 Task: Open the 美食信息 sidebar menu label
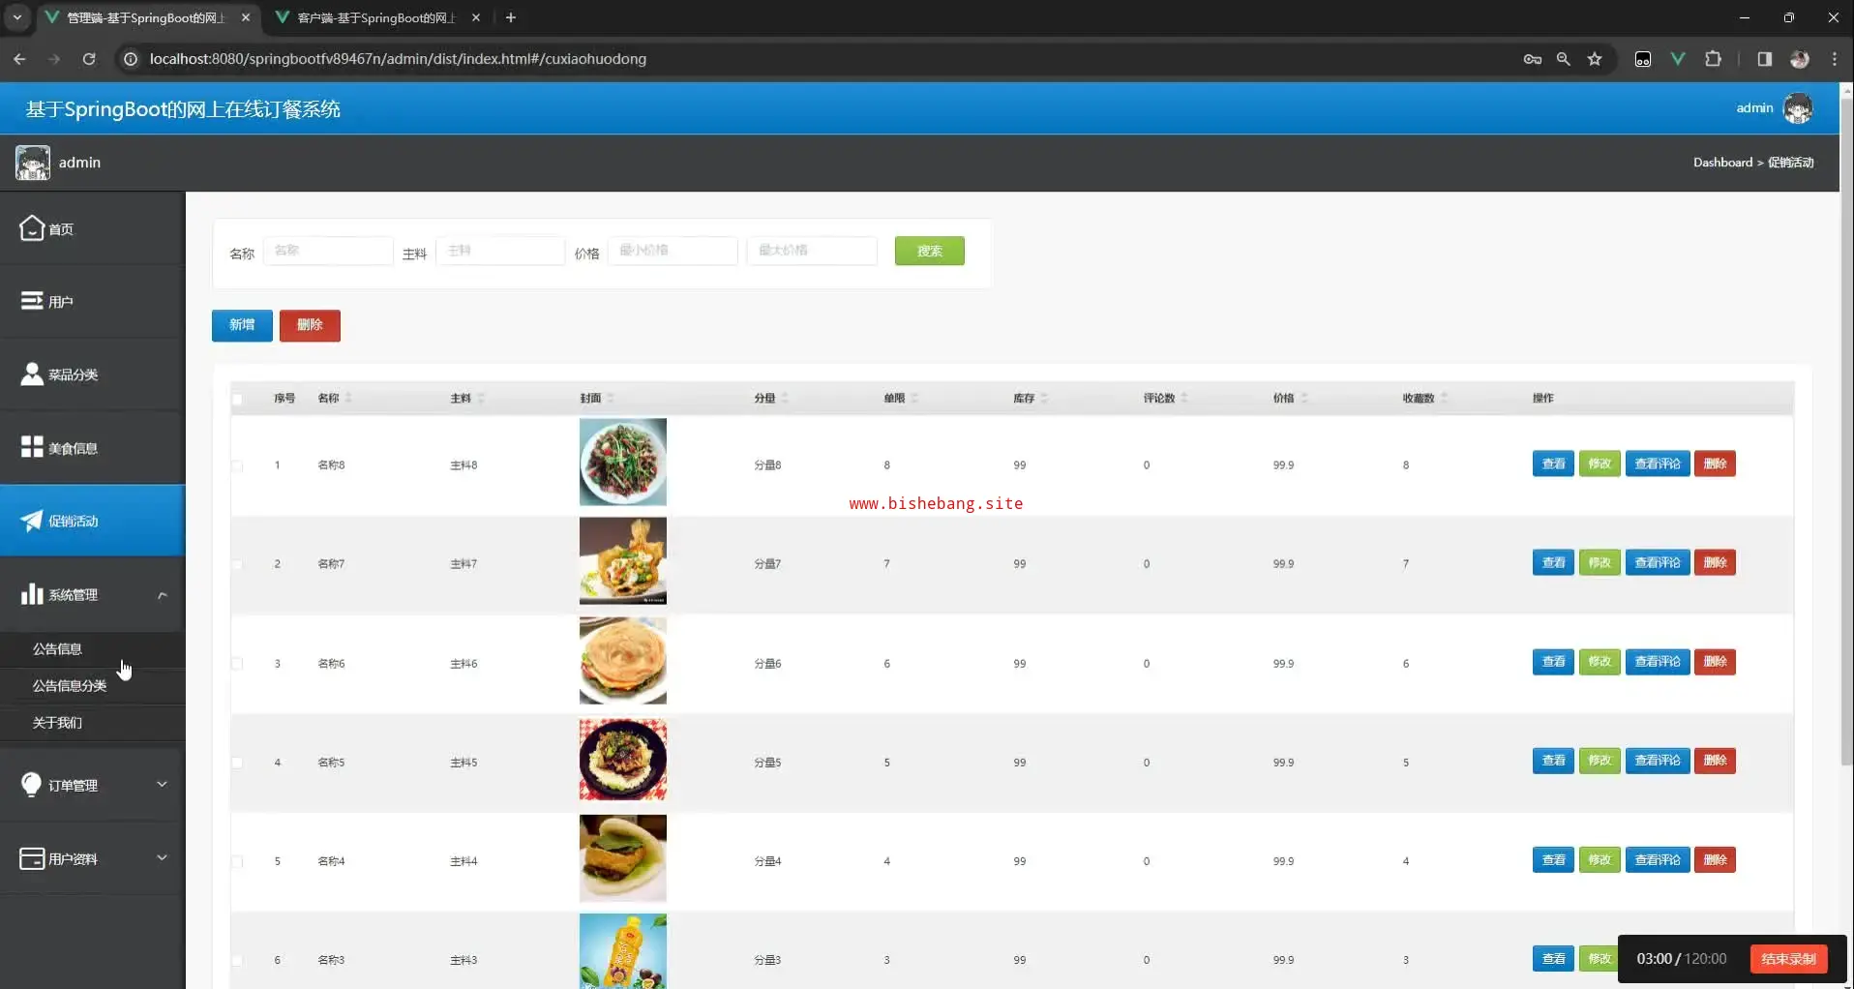pyautogui.click(x=73, y=448)
